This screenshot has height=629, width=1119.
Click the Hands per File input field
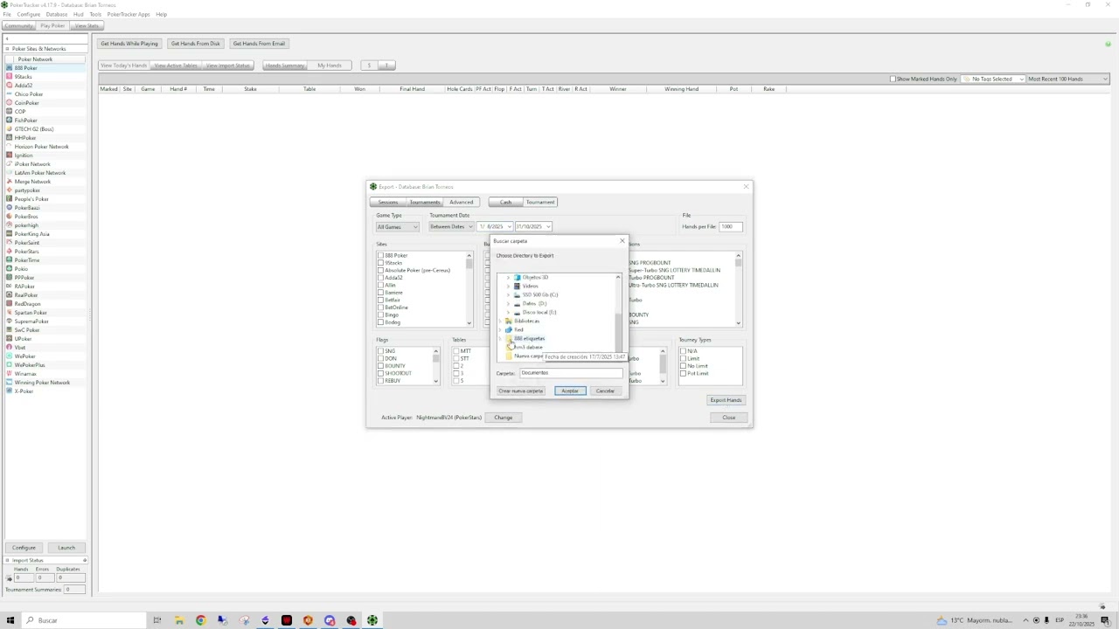coord(732,226)
